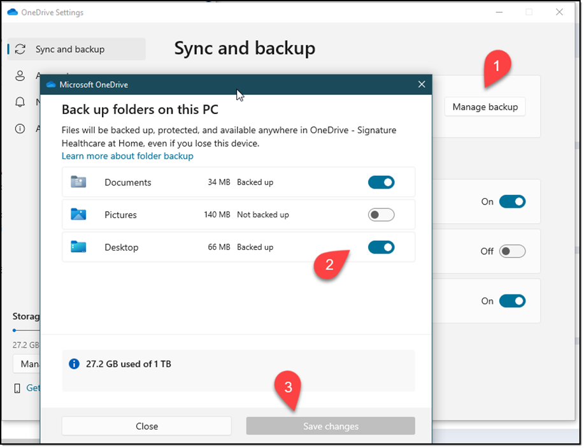Click the 66 MB size value

click(x=219, y=247)
